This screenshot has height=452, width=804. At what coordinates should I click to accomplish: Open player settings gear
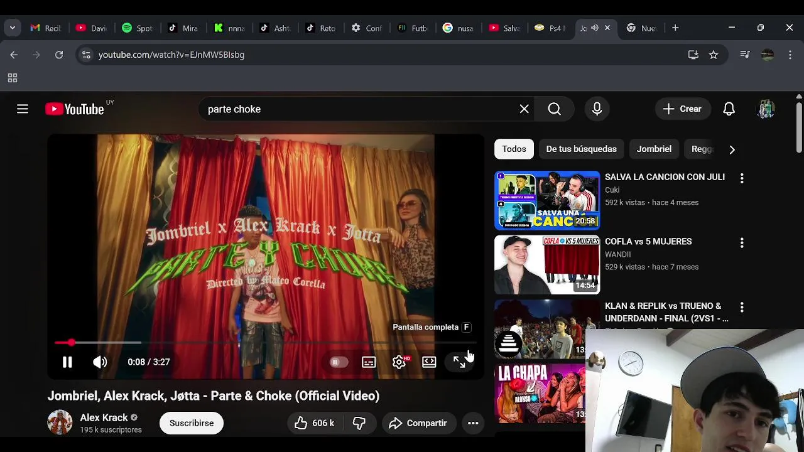coord(399,362)
